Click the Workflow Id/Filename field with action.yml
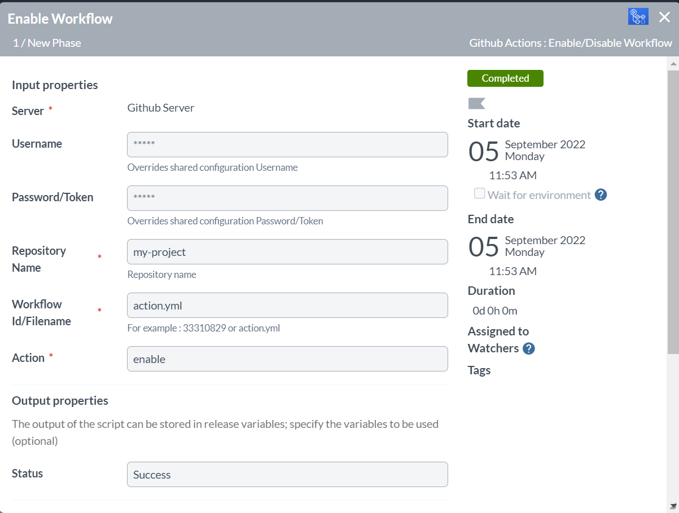This screenshot has height=513, width=679. pyautogui.click(x=287, y=306)
